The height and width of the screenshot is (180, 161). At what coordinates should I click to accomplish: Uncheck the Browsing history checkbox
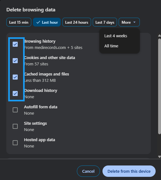pyautogui.click(x=15, y=44)
